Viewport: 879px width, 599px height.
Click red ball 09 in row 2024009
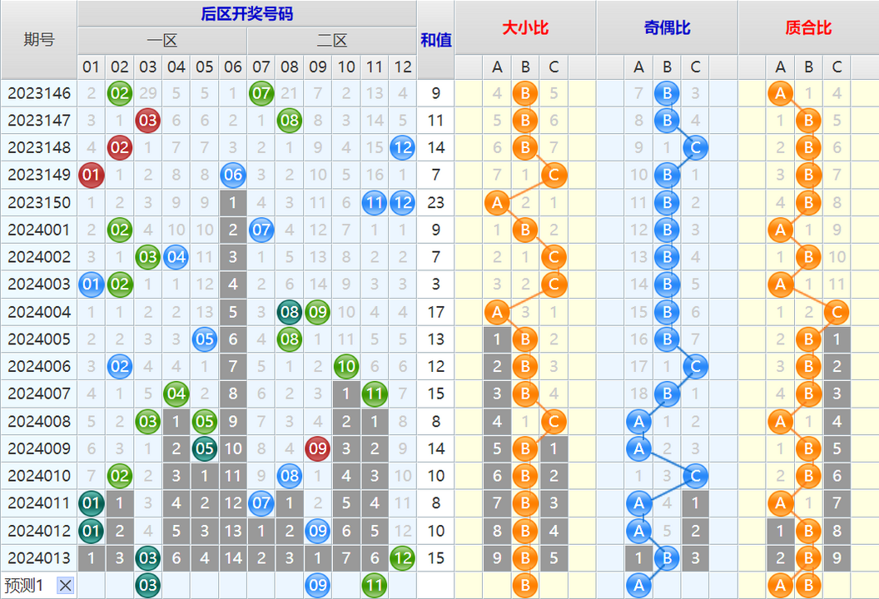pos(318,448)
